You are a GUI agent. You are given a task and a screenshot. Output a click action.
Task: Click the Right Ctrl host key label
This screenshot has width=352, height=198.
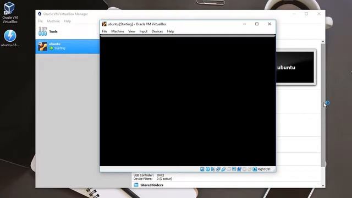[x=264, y=169]
